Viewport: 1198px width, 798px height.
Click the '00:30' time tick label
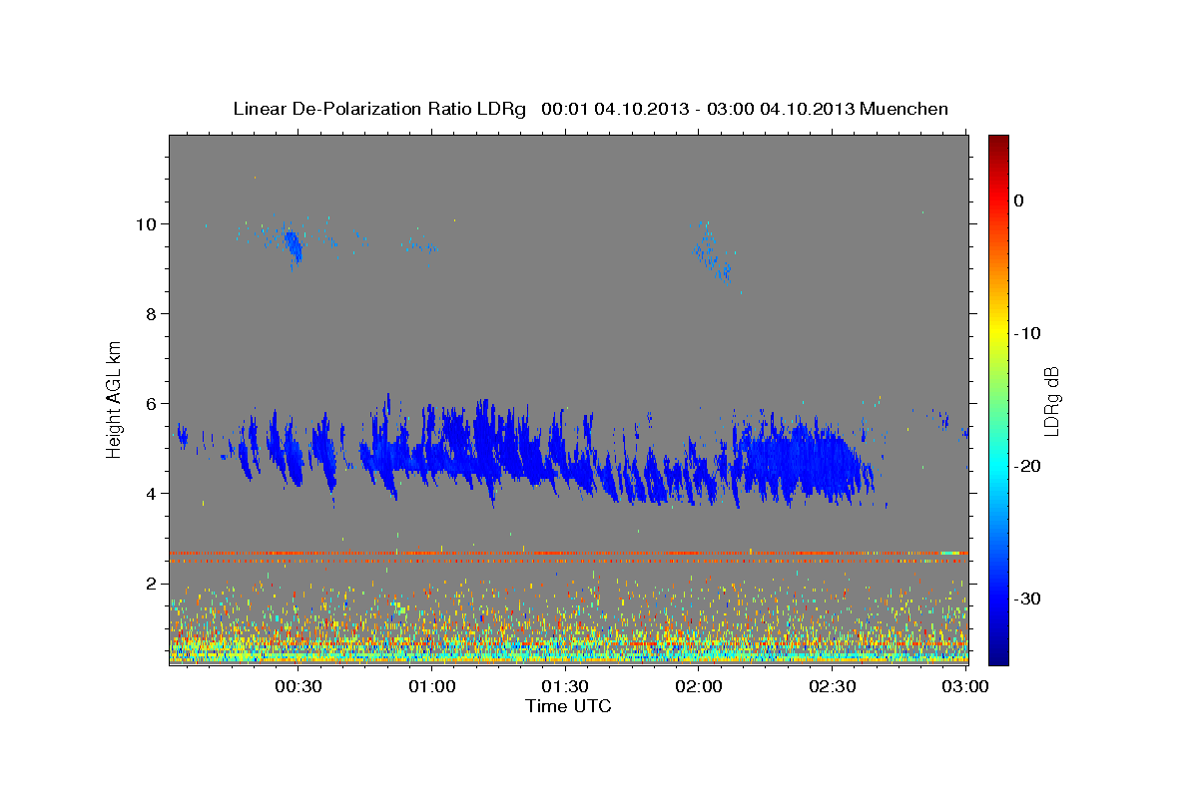[299, 687]
